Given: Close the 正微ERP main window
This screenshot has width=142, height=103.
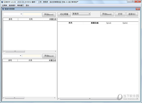Looking at the screenshot, I should (x=138, y=2).
